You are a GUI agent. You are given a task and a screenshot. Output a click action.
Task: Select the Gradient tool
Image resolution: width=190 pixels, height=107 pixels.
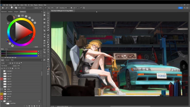point(48,42)
